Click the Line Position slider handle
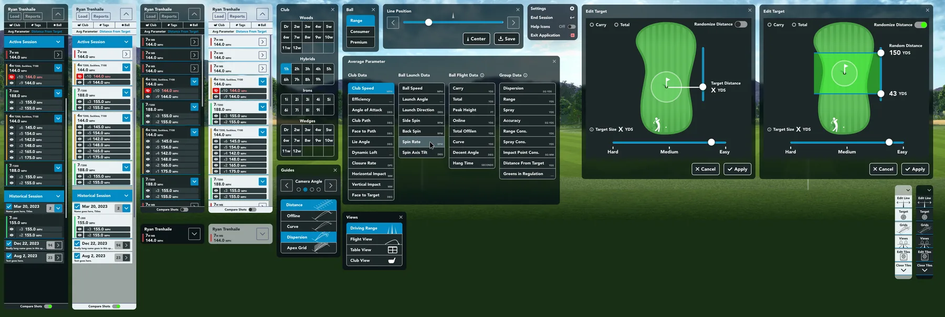The image size is (945, 317). (x=428, y=22)
